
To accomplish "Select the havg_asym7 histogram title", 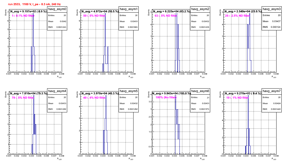I will (x=272, y=91).
